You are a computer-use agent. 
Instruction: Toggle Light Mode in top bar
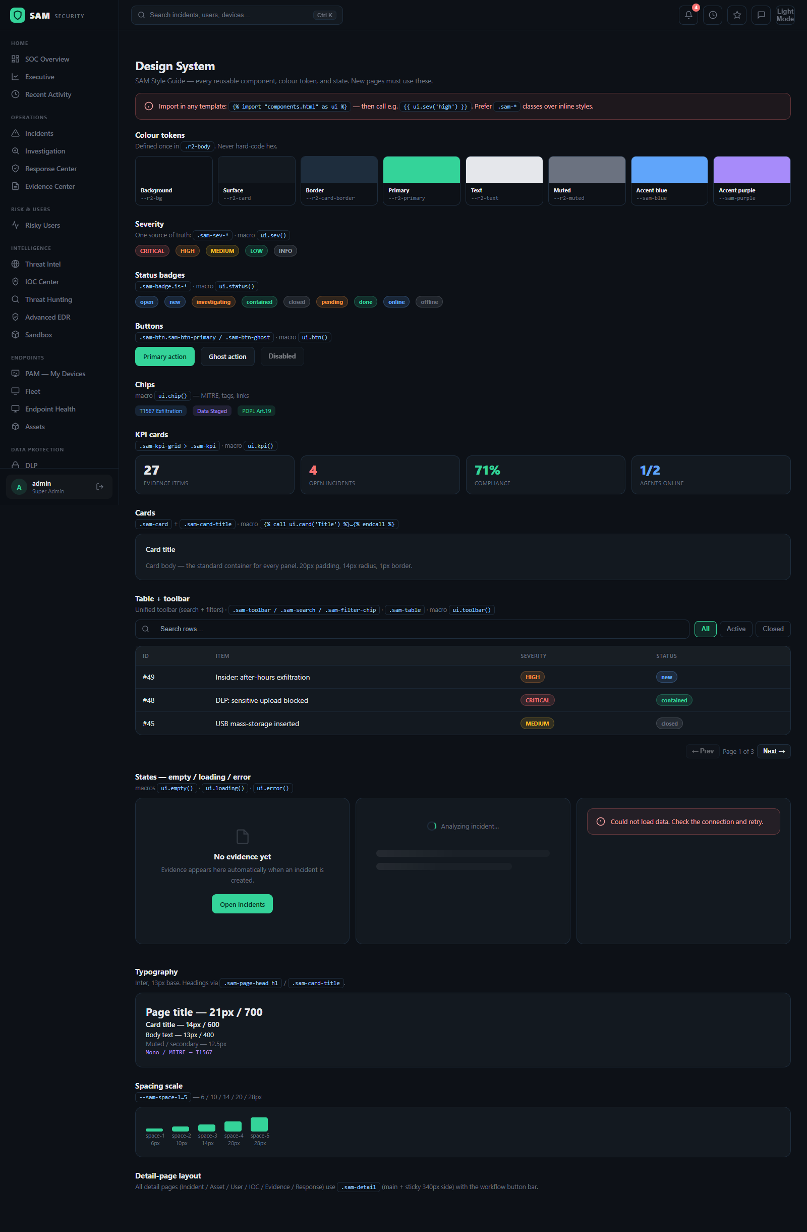785,15
